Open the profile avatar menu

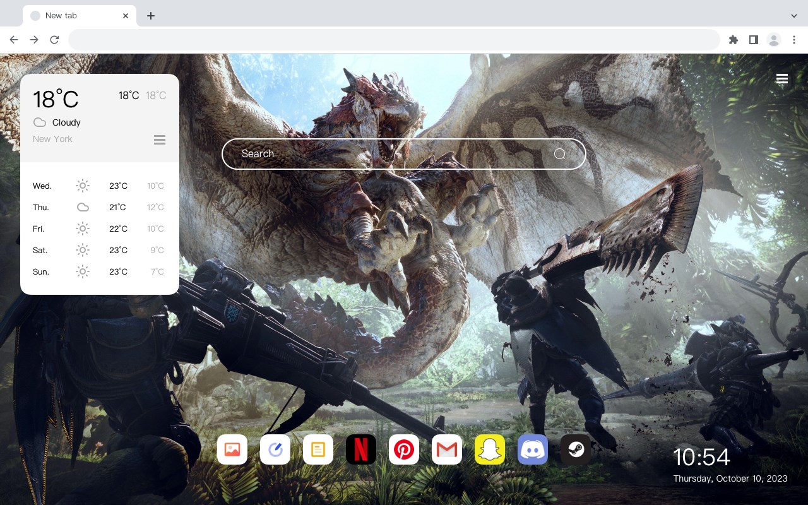(774, 40)
